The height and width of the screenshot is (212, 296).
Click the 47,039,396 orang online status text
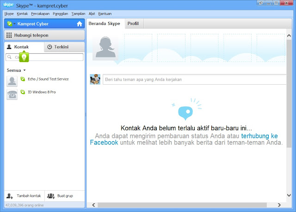click(25, 205)
